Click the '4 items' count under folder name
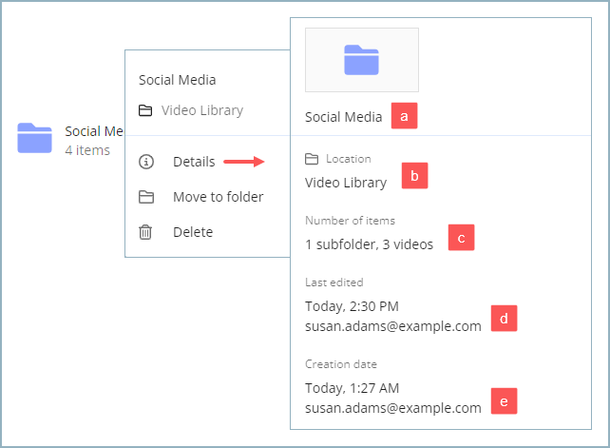 [x=87, y=150]
